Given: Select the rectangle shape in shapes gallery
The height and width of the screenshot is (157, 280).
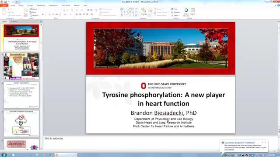Looking at the screenshot, I should pos(130,9).
